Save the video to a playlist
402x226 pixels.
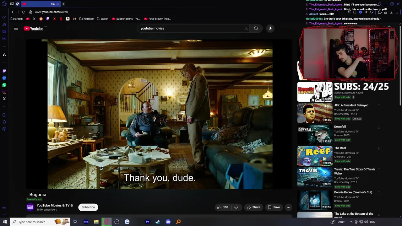click(274, 207)
